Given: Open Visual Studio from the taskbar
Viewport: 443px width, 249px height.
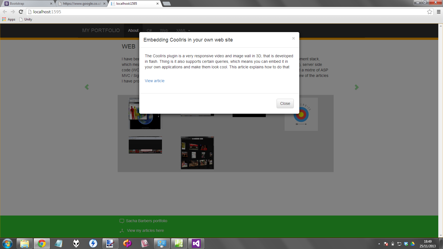Looking at the screenshot, I should [x=196, y=243].
